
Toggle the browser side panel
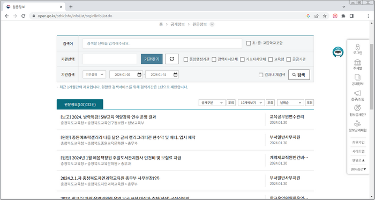click(351, 16)
